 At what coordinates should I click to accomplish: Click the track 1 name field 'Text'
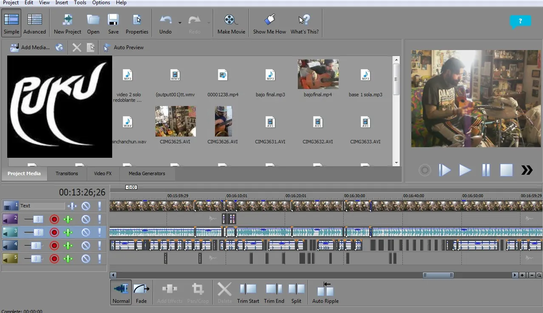click(42, 206)
